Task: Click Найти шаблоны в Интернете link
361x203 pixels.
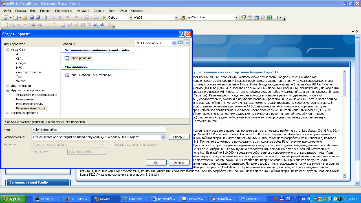Action: point(89,75)
